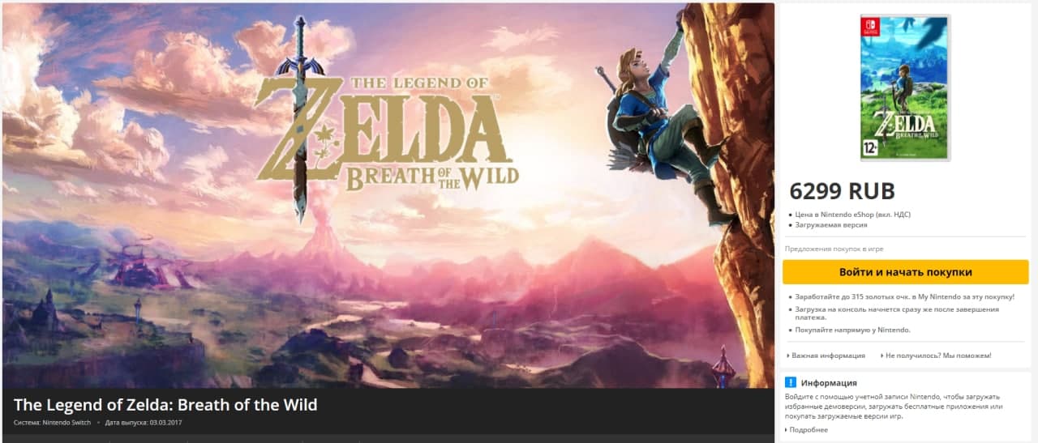The width and height of the screenshot is (1038, 443).
Task: Click Link climbing the cliff
Action: tap(661, 121)
